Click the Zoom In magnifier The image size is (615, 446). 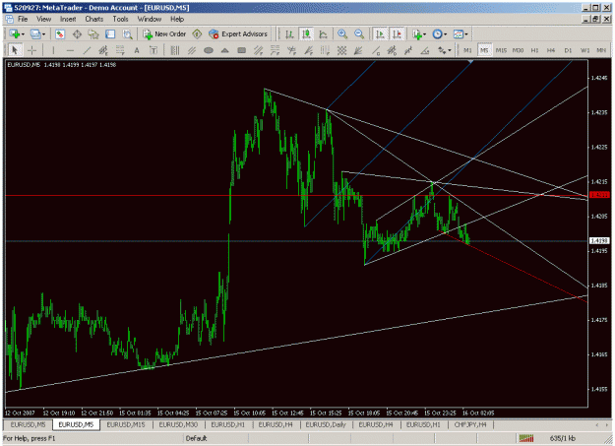click(x=342, y=34)
